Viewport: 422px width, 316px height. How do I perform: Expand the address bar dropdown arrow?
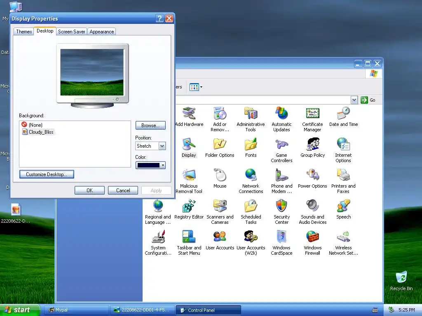coord(354,100)
